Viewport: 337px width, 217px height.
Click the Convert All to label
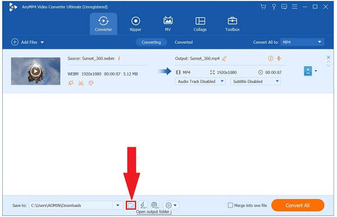[266, 42]
